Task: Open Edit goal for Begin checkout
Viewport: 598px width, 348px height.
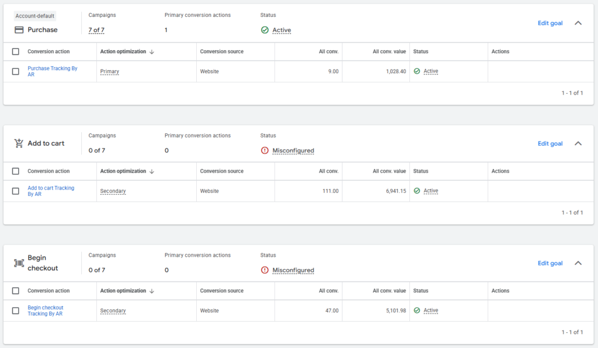Action: click(550, 263)
